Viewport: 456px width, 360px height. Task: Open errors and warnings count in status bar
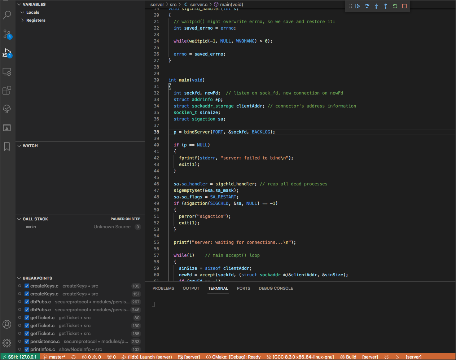click(x=92, y=357)
